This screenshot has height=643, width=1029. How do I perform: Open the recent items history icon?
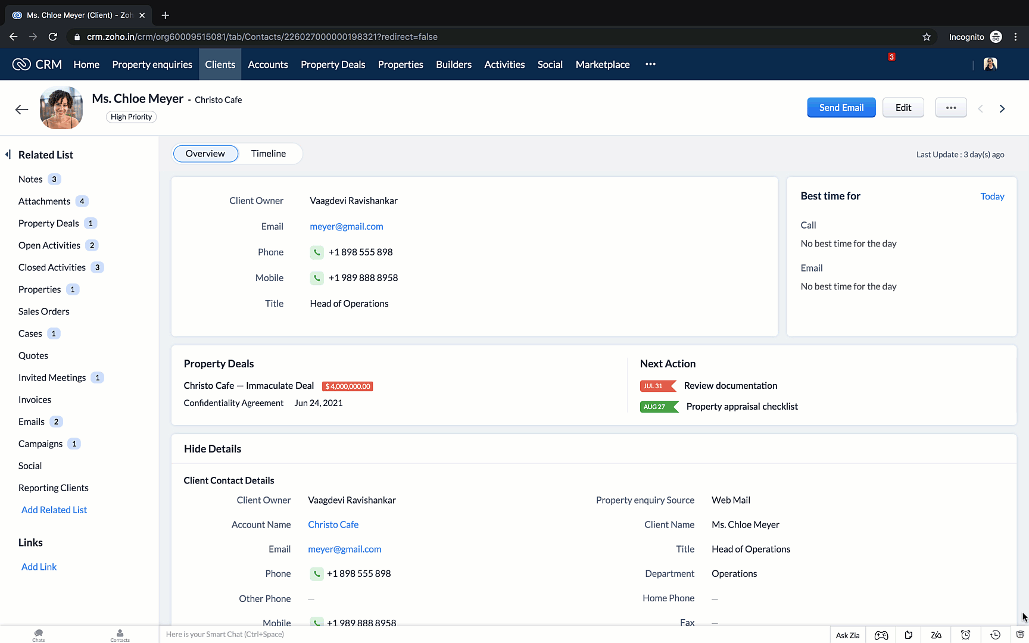994,635
